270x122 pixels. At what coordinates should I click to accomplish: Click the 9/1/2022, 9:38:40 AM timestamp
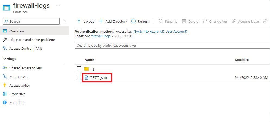coord(251,78)
